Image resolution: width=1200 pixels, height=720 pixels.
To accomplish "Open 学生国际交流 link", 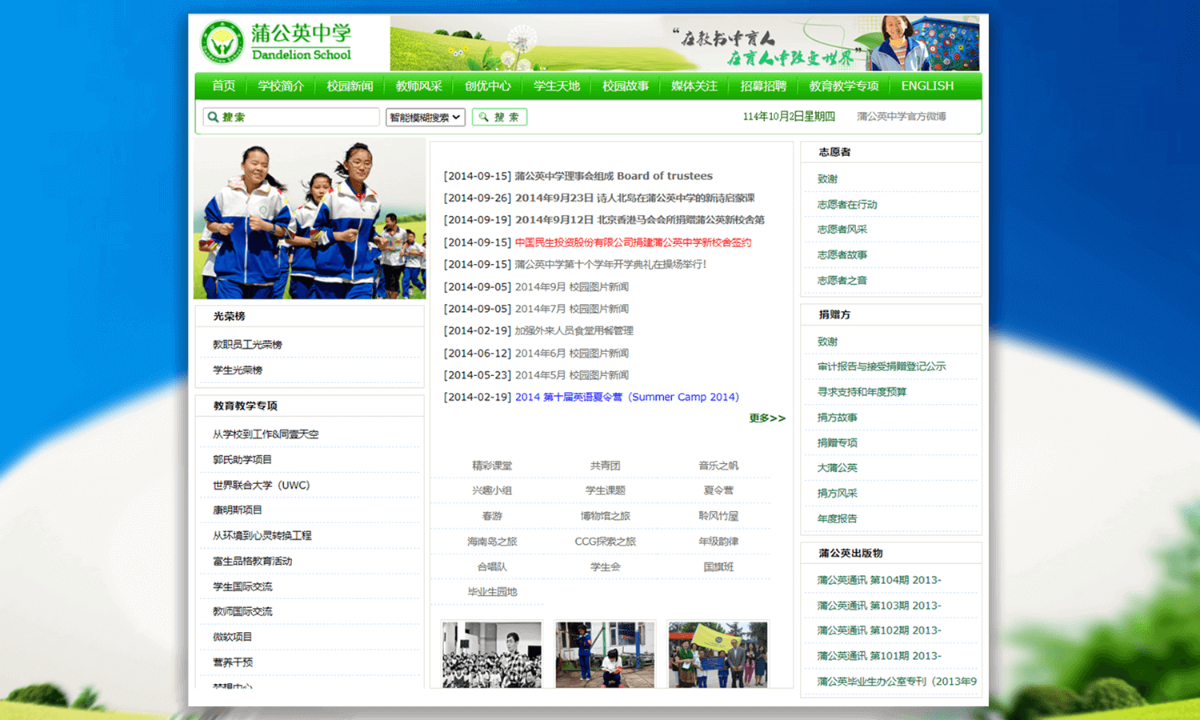I will (242, 587).
